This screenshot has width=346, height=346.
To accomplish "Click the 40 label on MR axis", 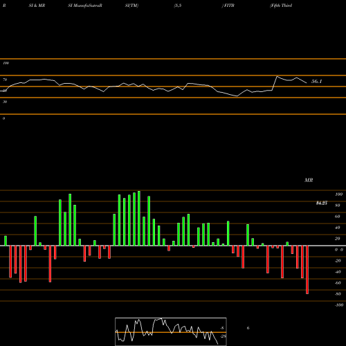I will (x=338, y=228).
